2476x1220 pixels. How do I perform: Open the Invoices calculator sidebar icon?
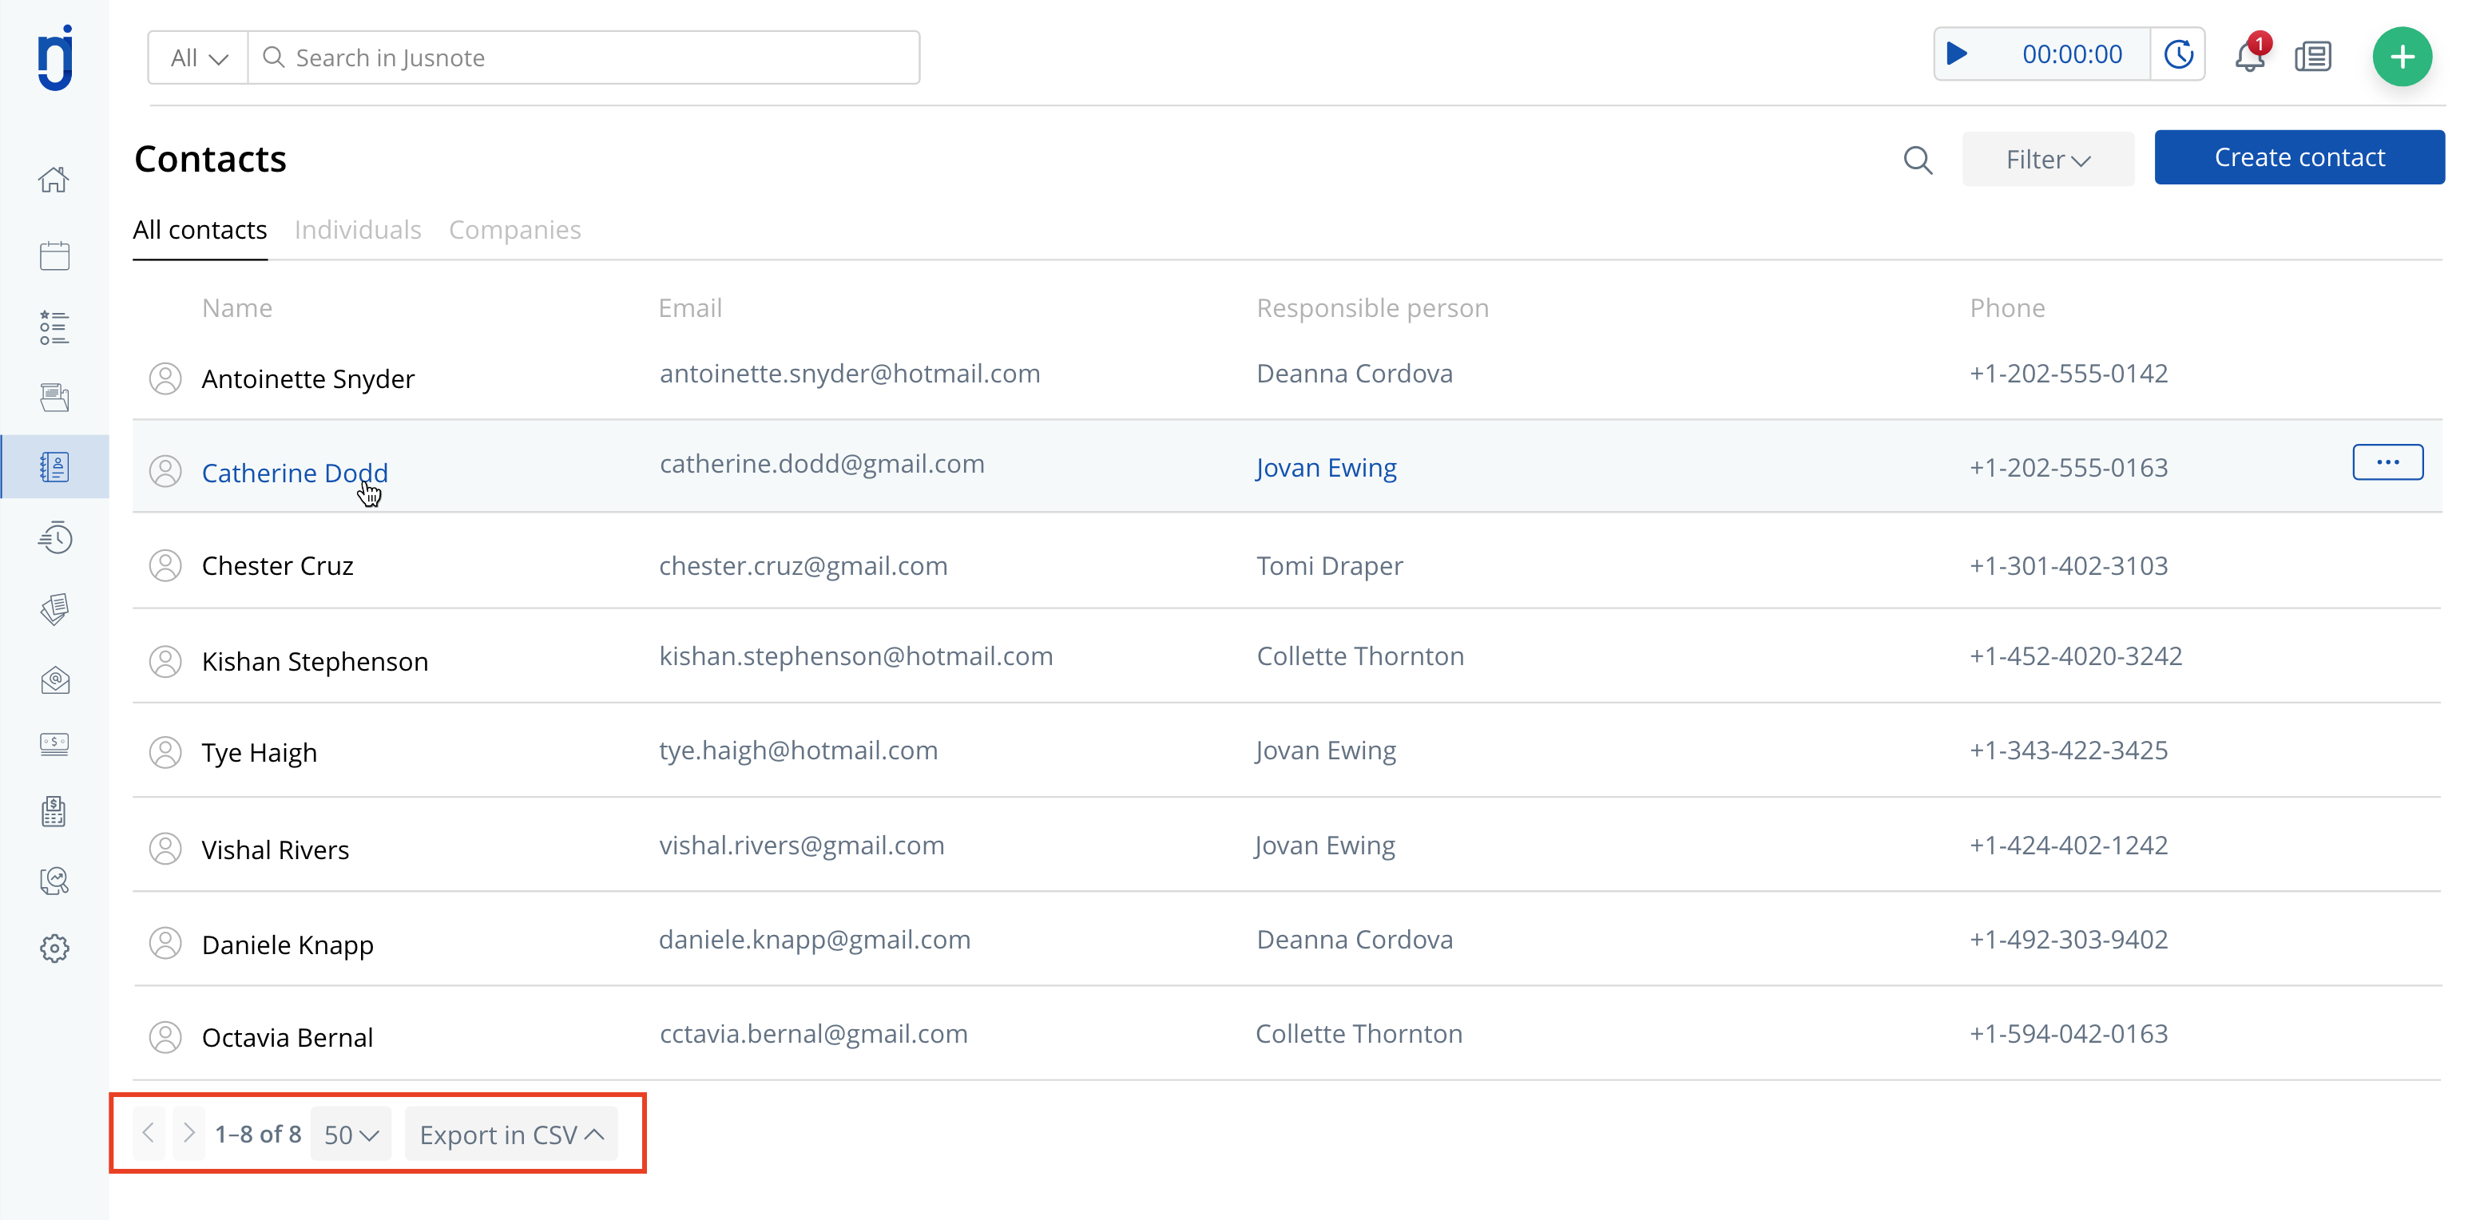point(55,812)
